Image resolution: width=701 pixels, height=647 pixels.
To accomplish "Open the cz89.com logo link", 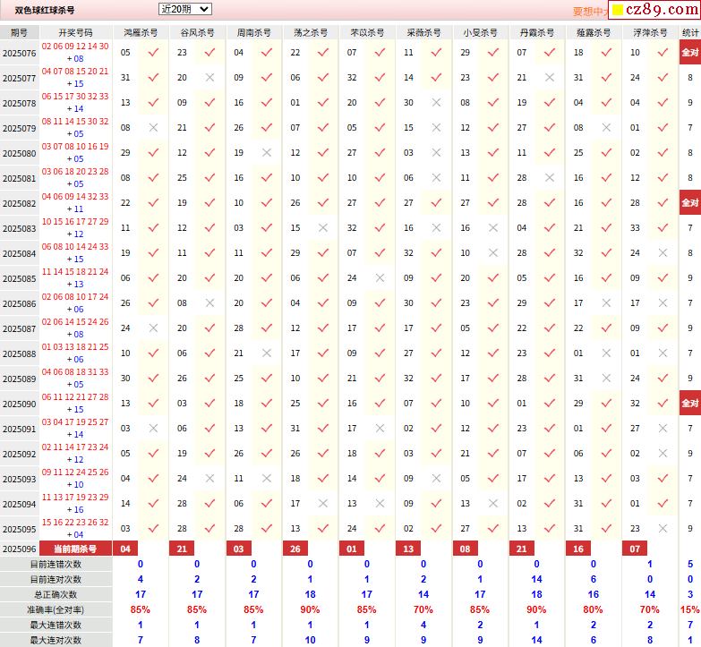I will click(654, 9).
